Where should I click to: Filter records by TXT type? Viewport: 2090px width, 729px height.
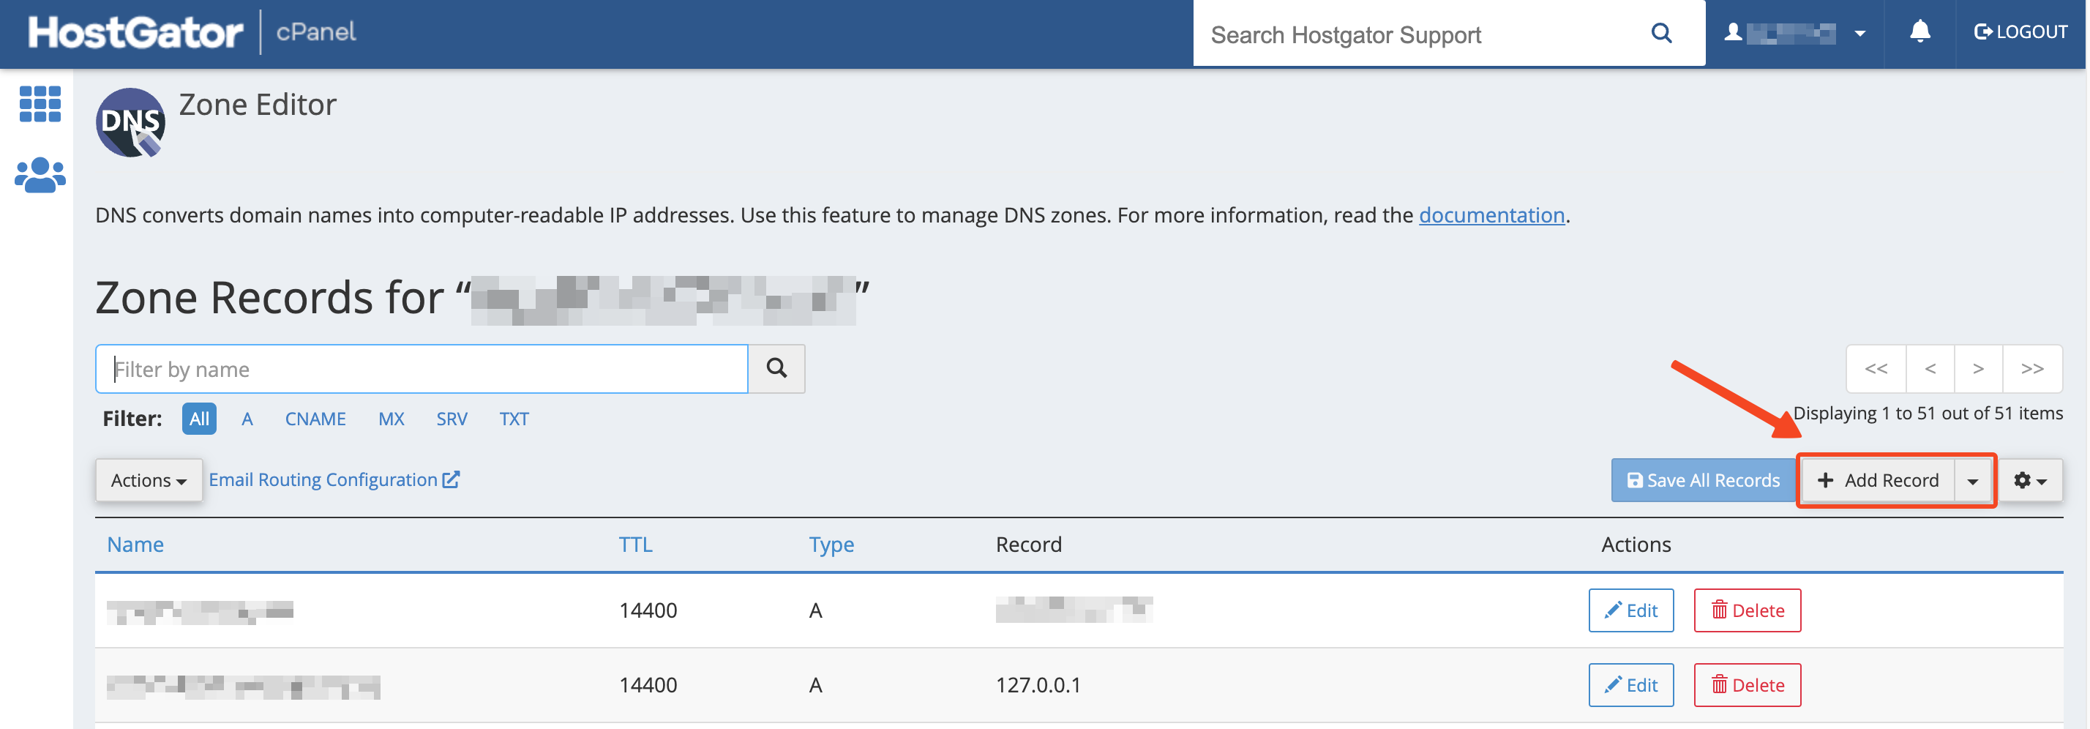514,419
